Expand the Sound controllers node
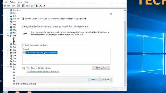 click(x=8, y=59)
